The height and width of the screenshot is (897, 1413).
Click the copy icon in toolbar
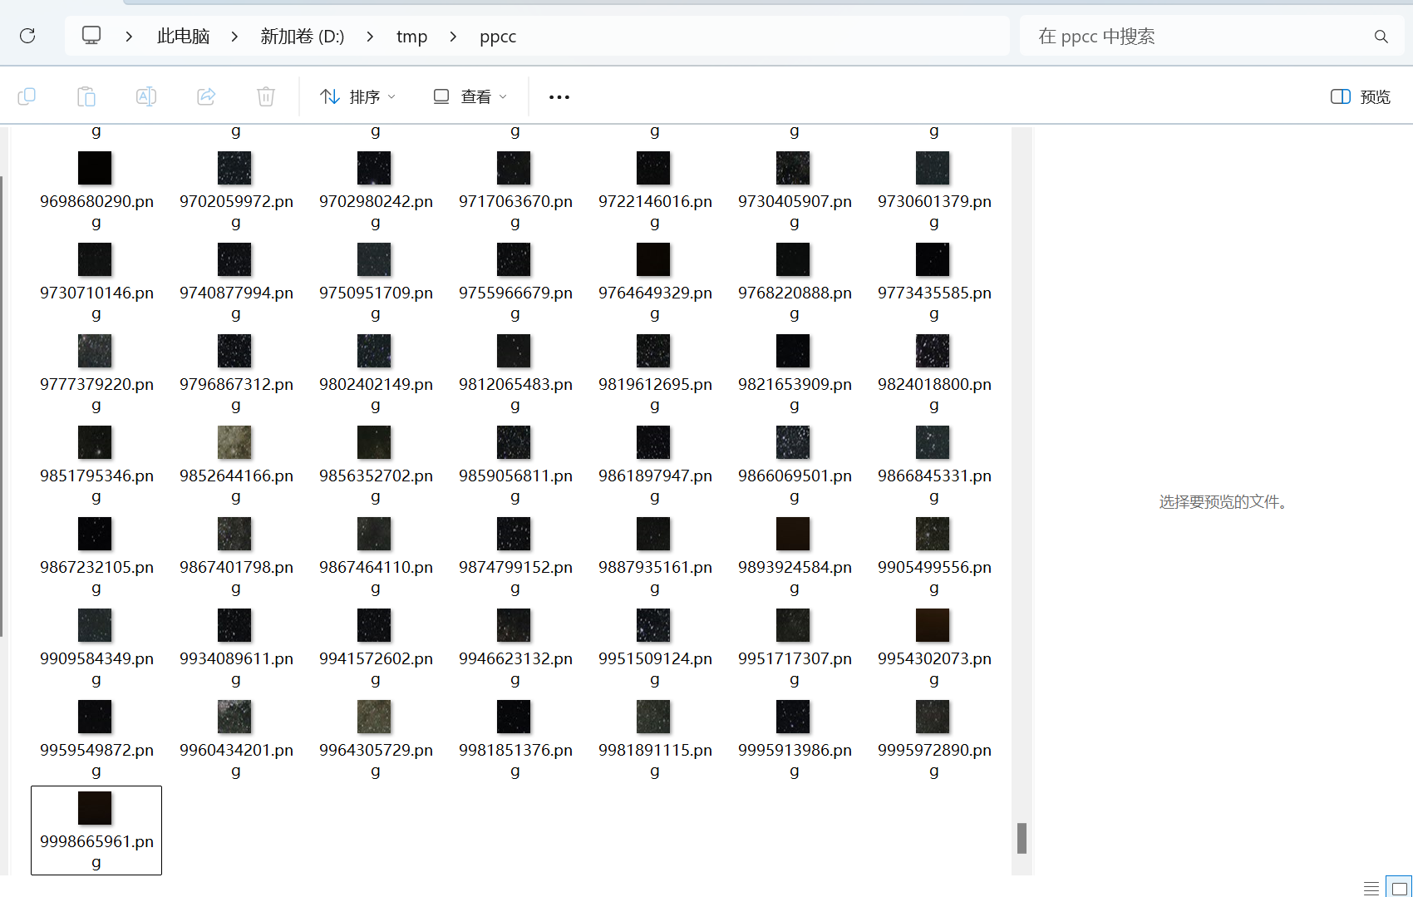coord(27,96)
